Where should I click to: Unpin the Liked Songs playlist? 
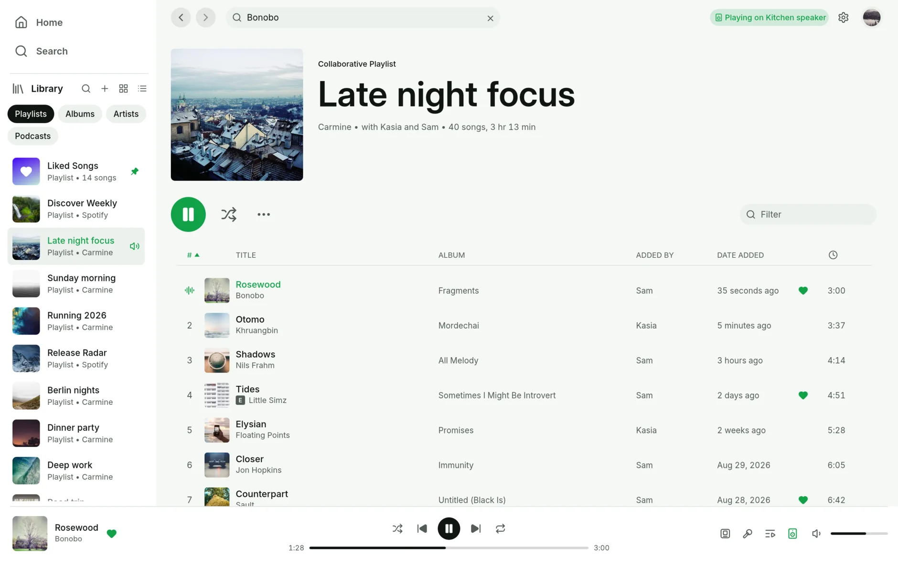135,171
